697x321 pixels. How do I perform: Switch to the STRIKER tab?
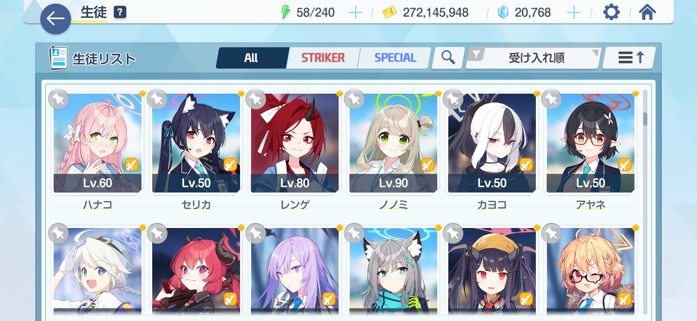coord(323,58)
